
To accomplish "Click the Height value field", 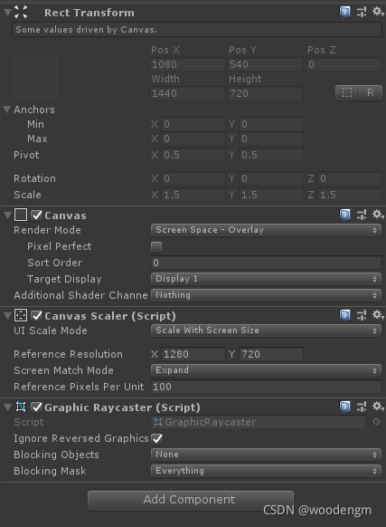I will (x=265, y=93).
